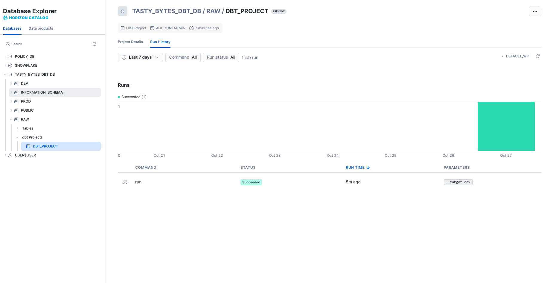Toggle the RUN TIME sort direction arrow
550x283 pixels.
[368, 168]
